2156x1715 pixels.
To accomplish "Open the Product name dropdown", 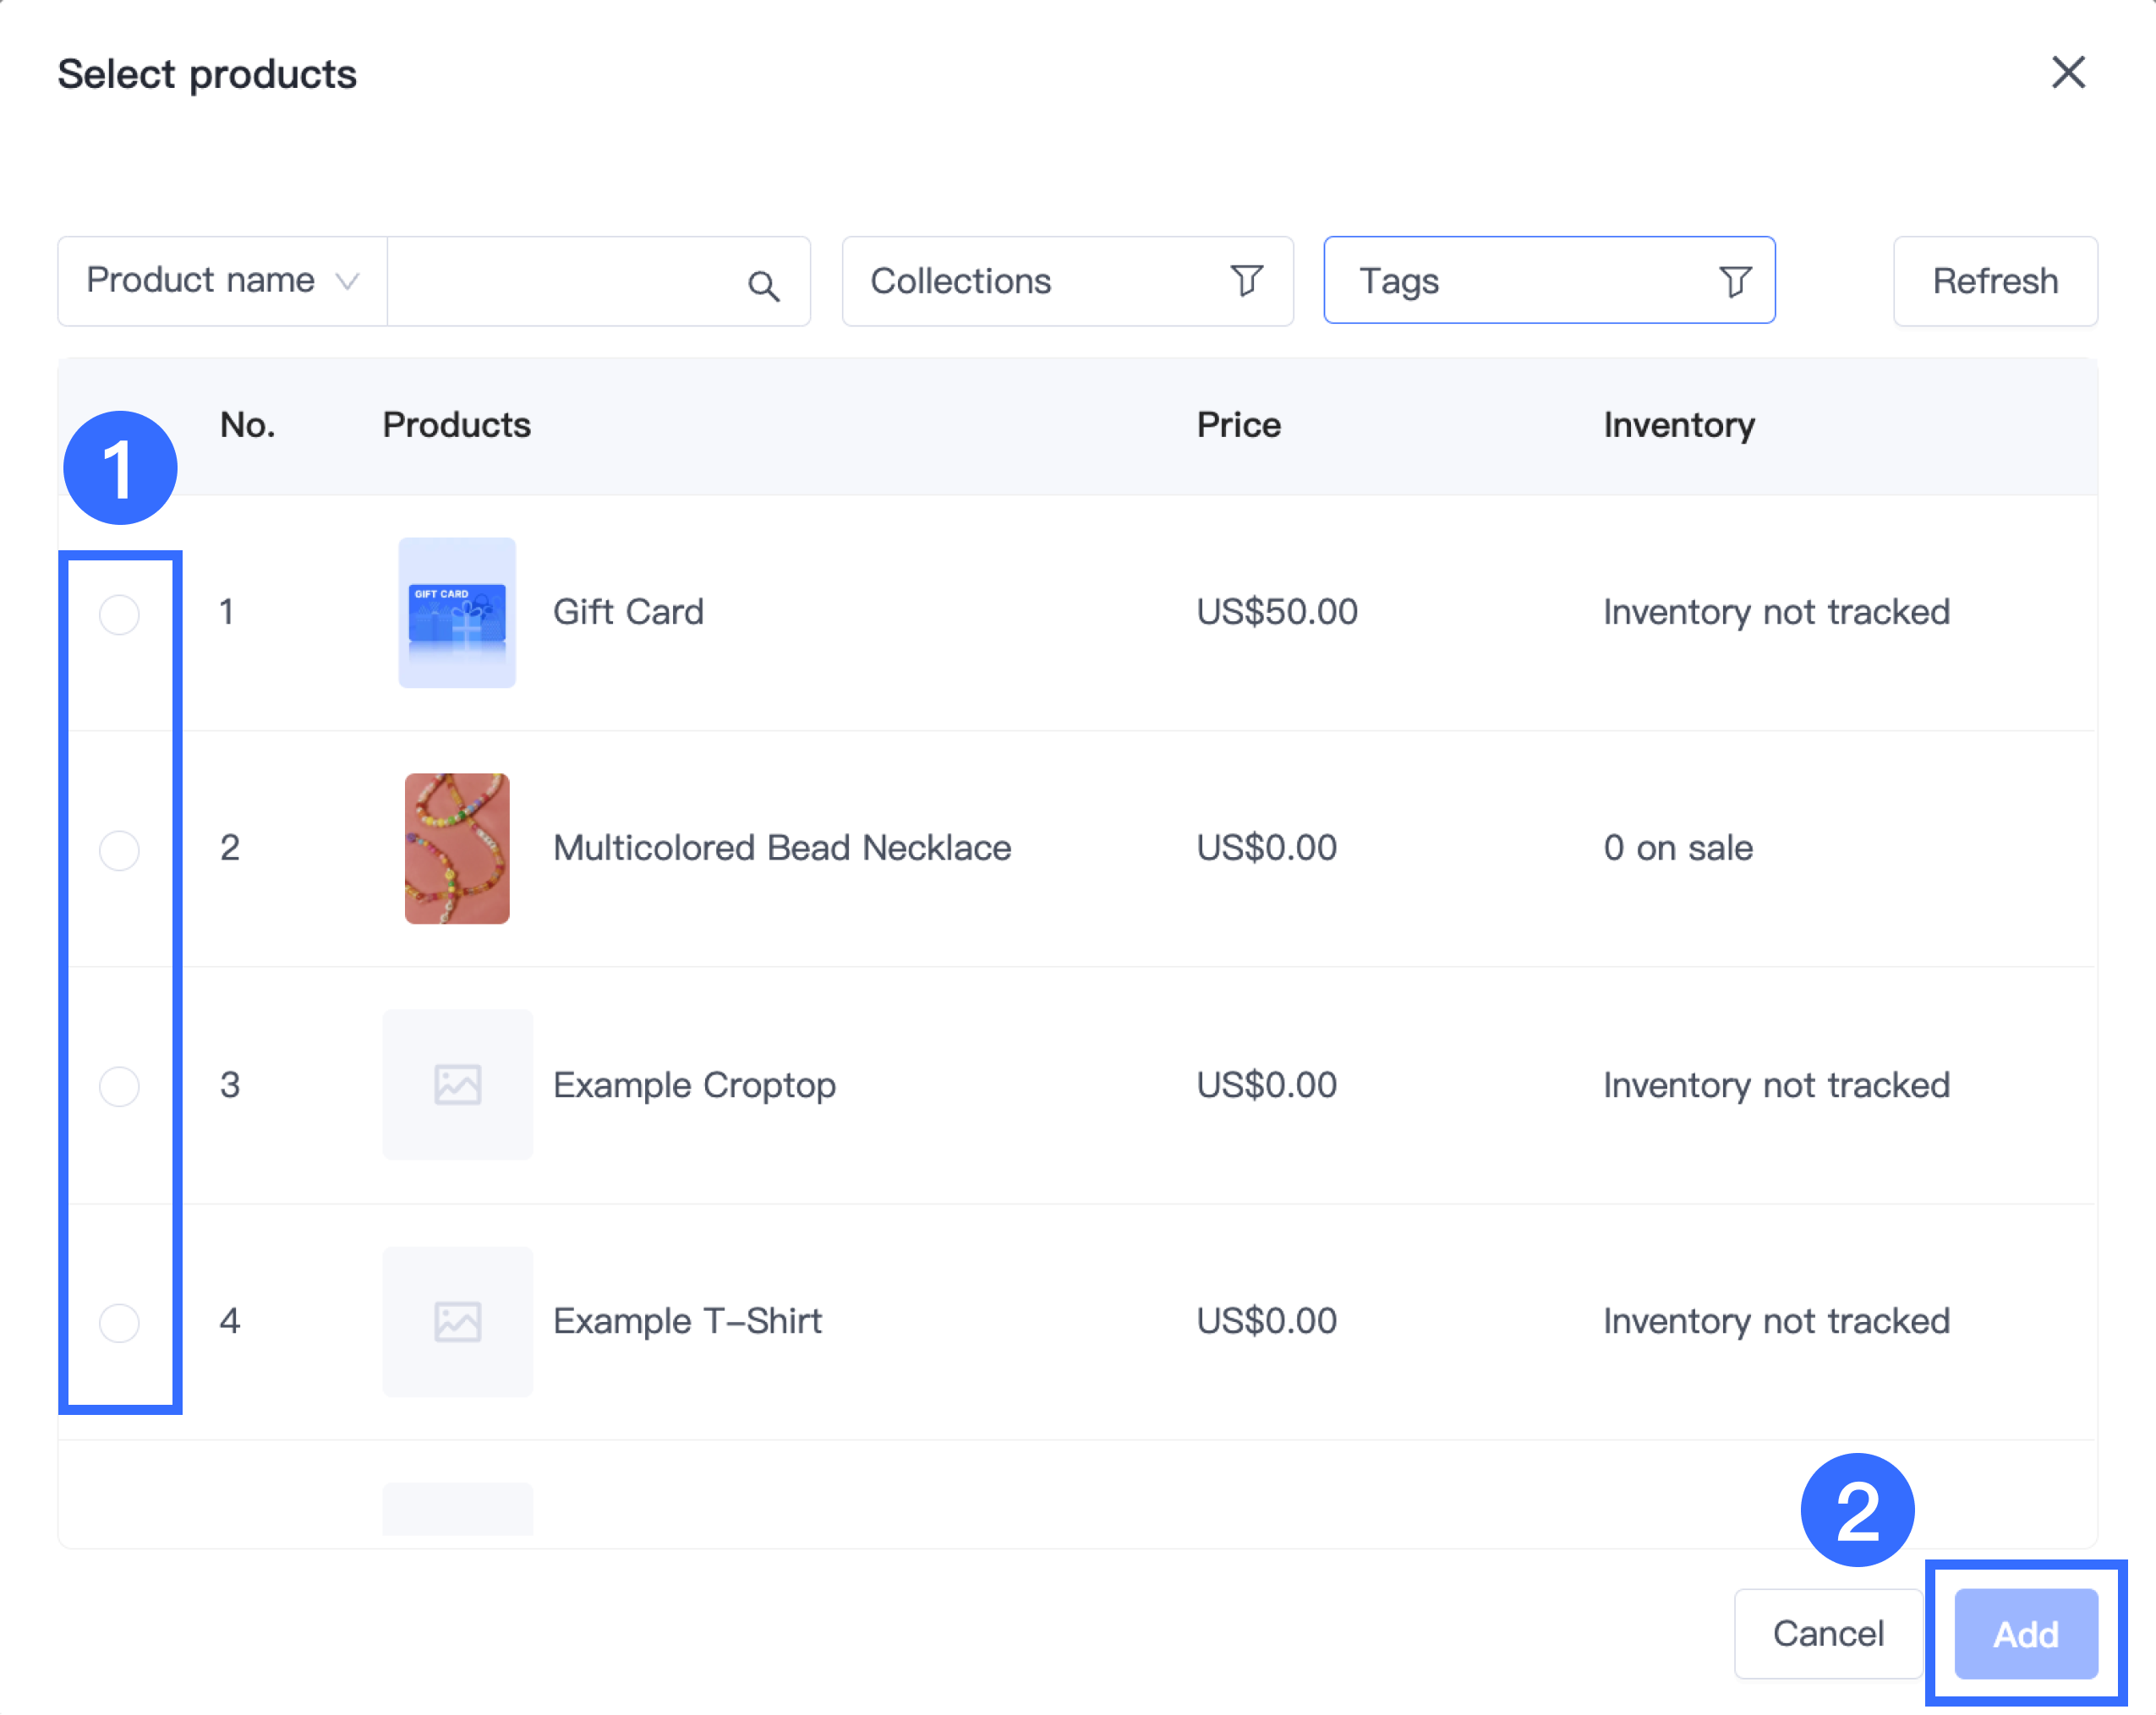I will point(222,281).
